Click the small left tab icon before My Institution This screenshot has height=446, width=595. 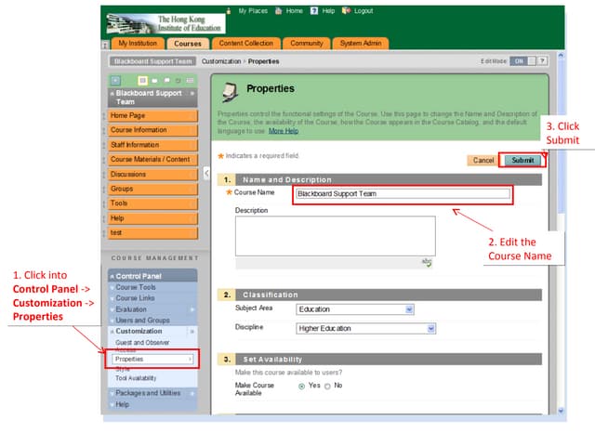105,45
